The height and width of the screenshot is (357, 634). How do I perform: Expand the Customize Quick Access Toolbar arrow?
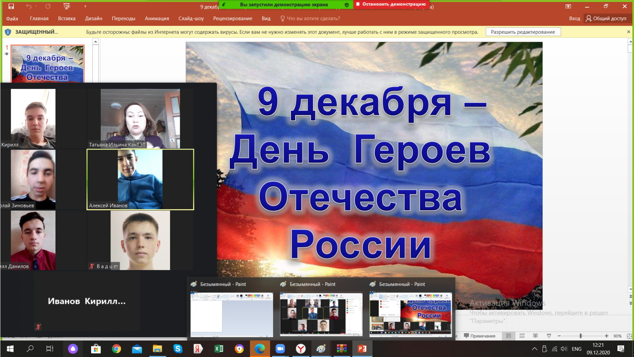click(x=85, y=6)
